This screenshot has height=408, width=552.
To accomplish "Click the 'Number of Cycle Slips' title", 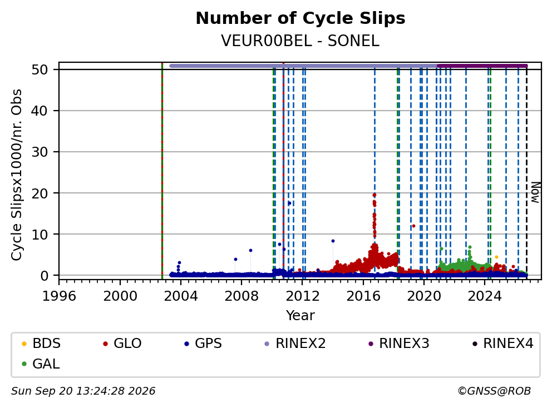I will [300, 18].
